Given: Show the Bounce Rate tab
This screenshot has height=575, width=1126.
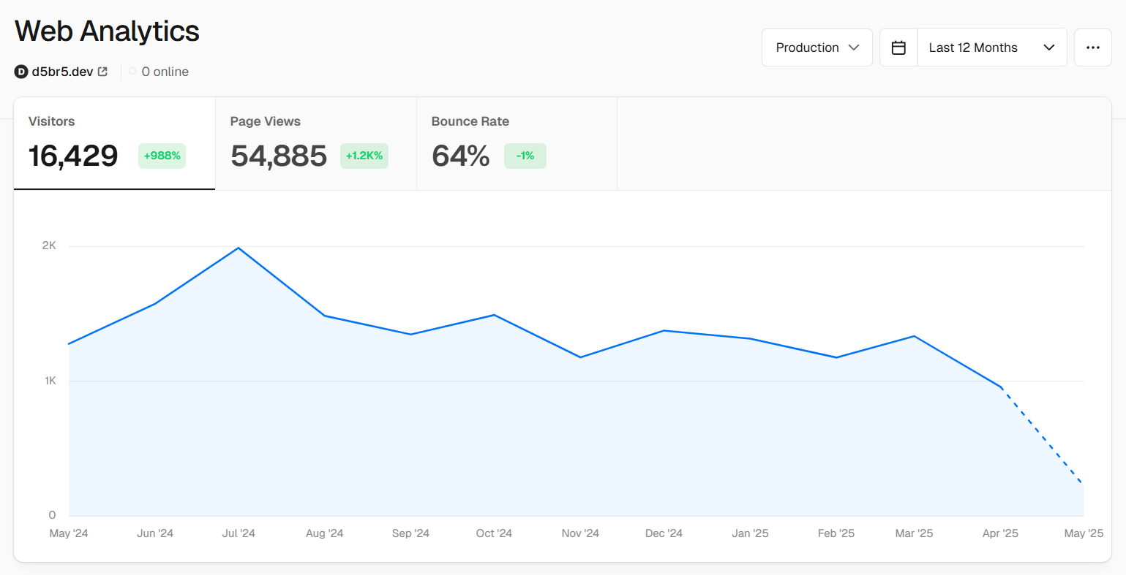Looking at the screenshot, I should [516, 143].
